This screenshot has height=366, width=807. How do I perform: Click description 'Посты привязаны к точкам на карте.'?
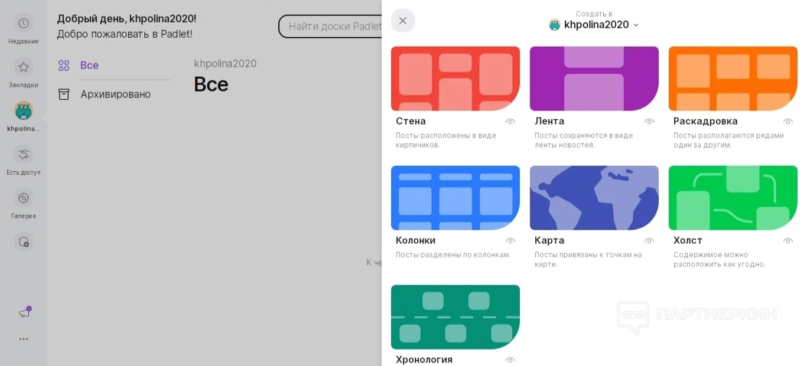(588, 259)
